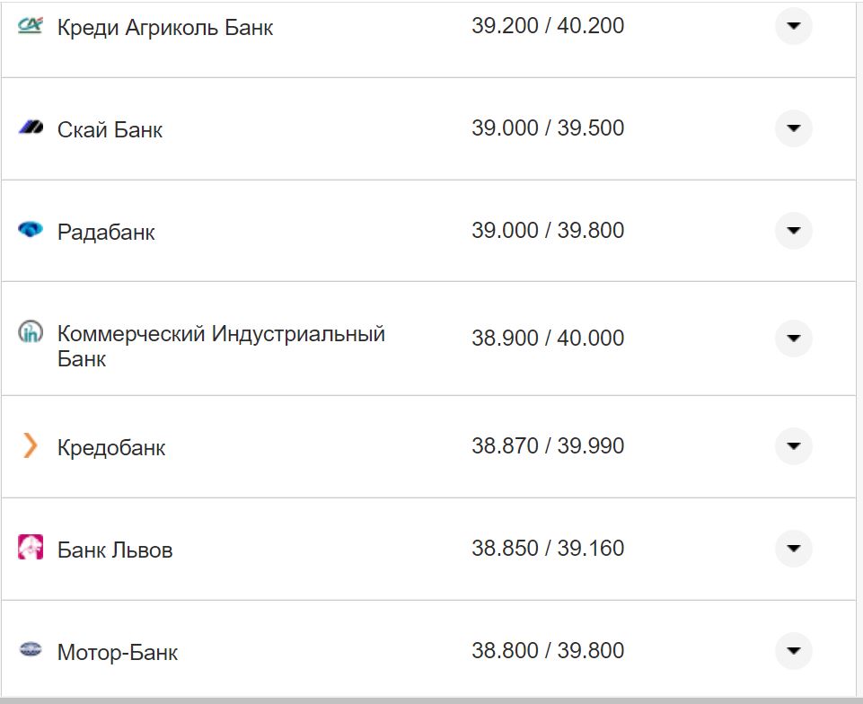Select the 39.200 / 40.200 rate text
The image size is (863, 704).
pyautogui.click(x=549, y=26)
